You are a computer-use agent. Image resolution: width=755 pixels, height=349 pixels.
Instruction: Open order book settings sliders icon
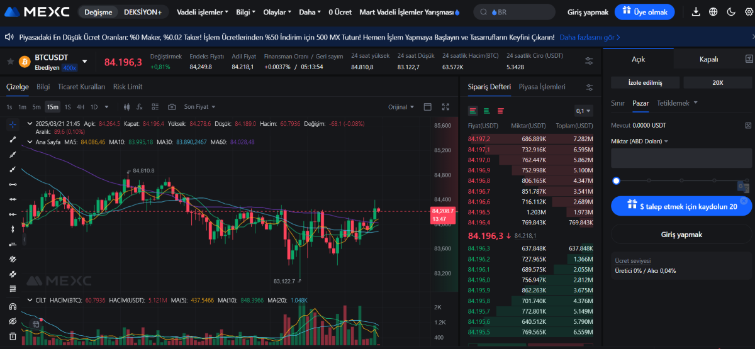coord(590,87)
